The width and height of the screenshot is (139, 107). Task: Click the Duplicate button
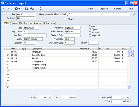[104, 9]
